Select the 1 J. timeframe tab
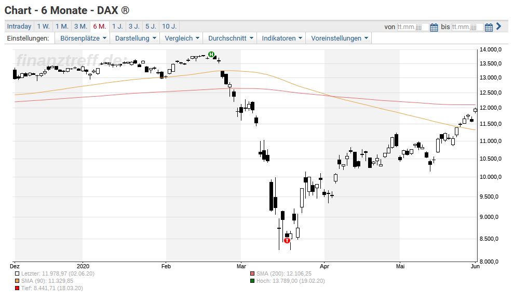 click(117, 27)
